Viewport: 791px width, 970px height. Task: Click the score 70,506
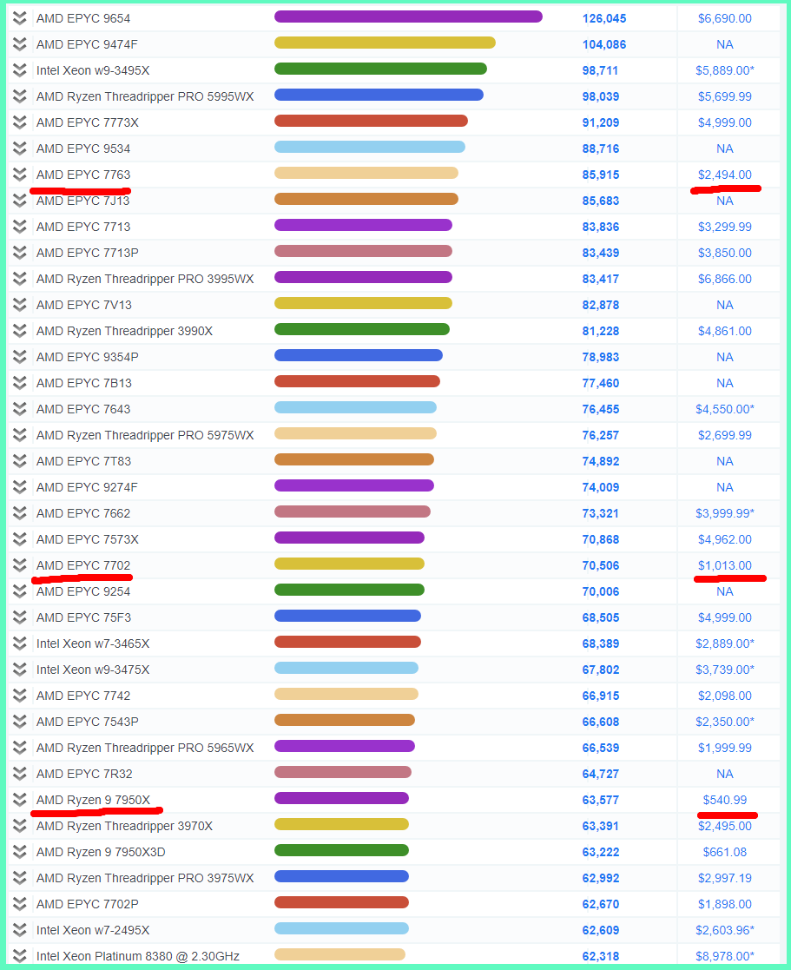601,565
